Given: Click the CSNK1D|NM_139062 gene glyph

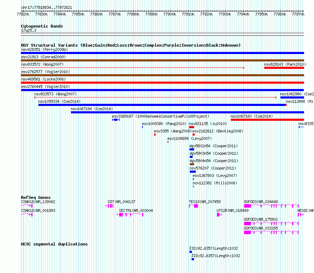Looking at the screenshot, I should pos(26,206).
